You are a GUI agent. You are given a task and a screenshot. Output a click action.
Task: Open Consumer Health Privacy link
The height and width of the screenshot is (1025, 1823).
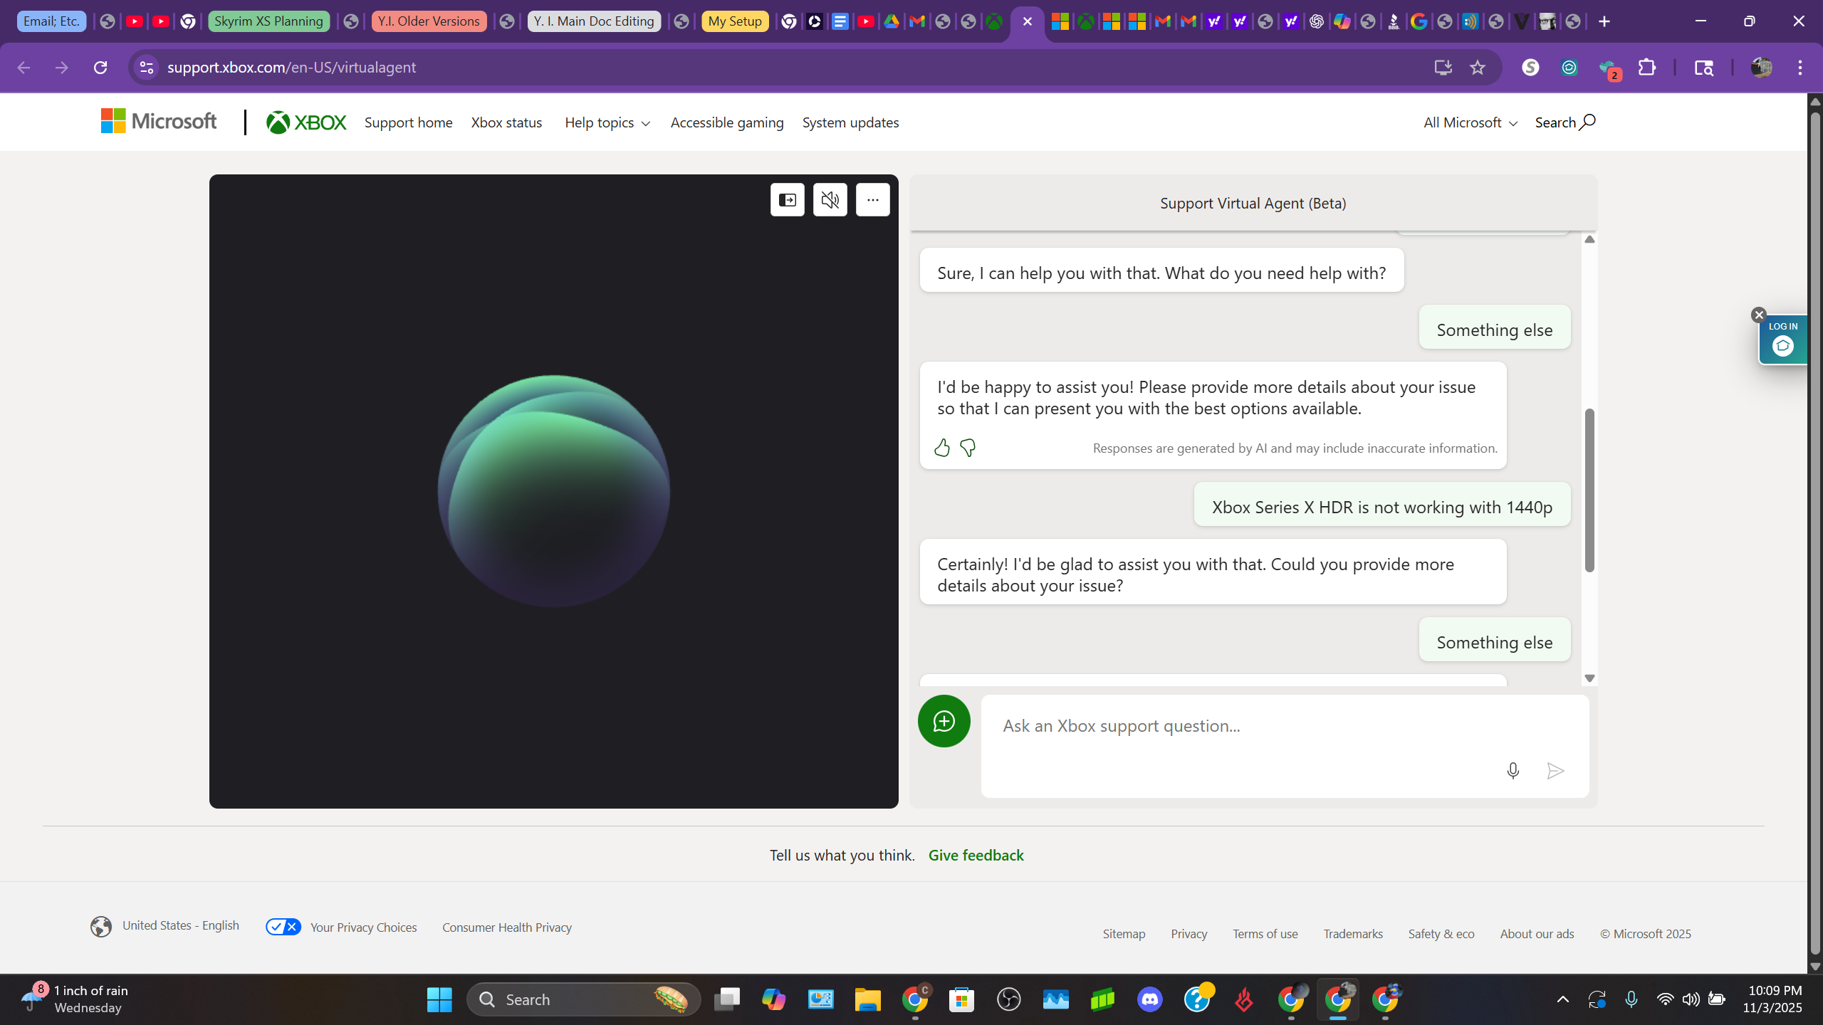pos(507,927)
